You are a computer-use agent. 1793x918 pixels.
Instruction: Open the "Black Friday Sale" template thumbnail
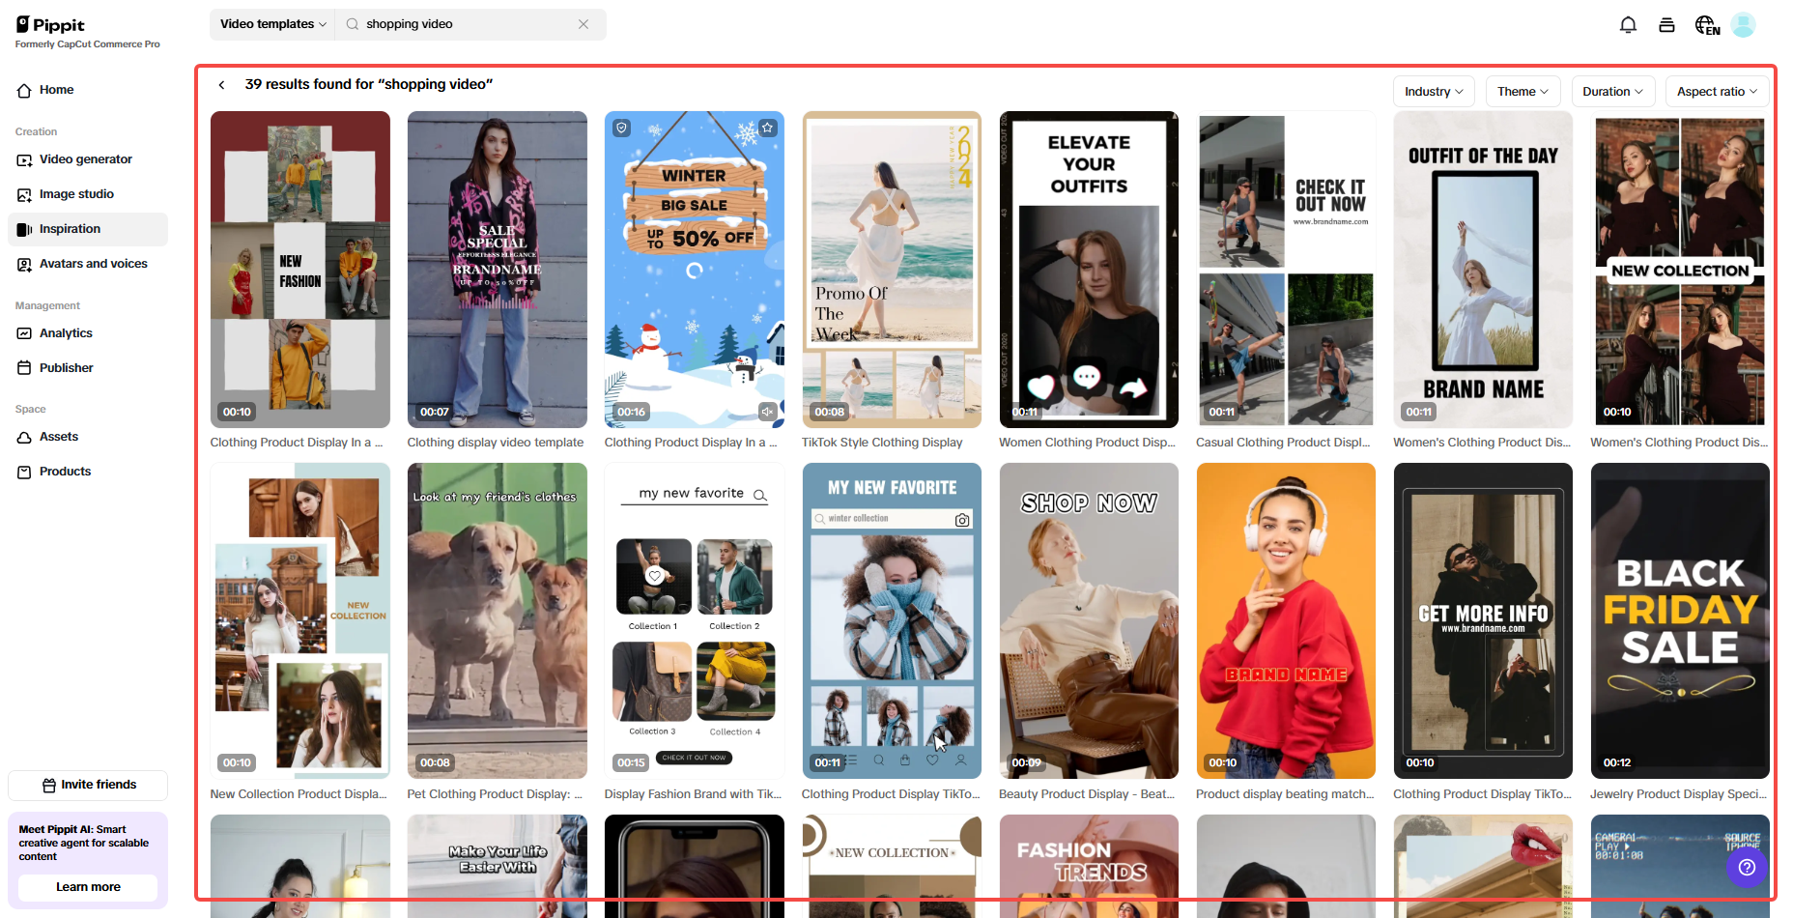tap(1680, 620)
